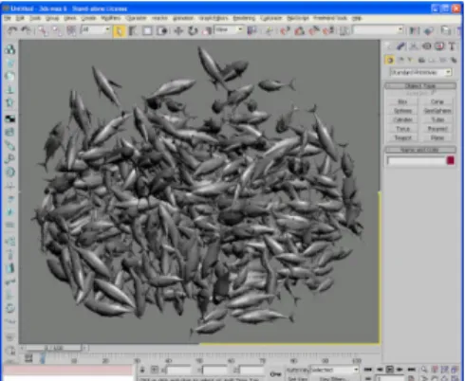Collapse the Object Type rollout

(x=420, y=86)
